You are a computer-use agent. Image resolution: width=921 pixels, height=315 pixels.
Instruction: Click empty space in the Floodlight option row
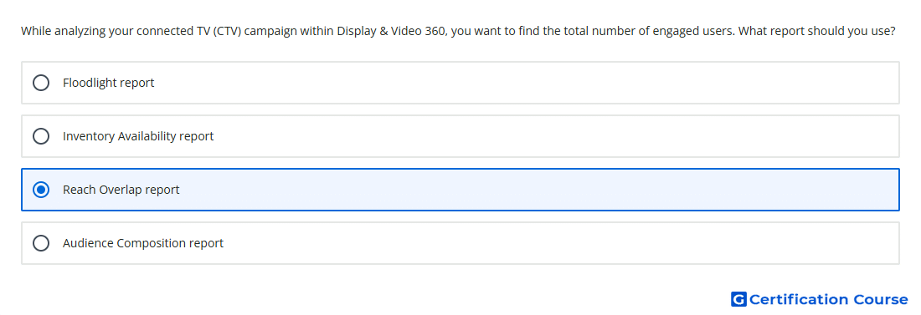coord(499,83)
